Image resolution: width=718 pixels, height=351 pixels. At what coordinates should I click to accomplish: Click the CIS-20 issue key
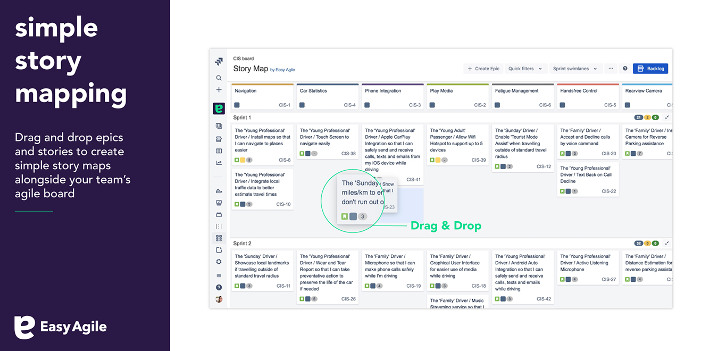coord(609,154)
